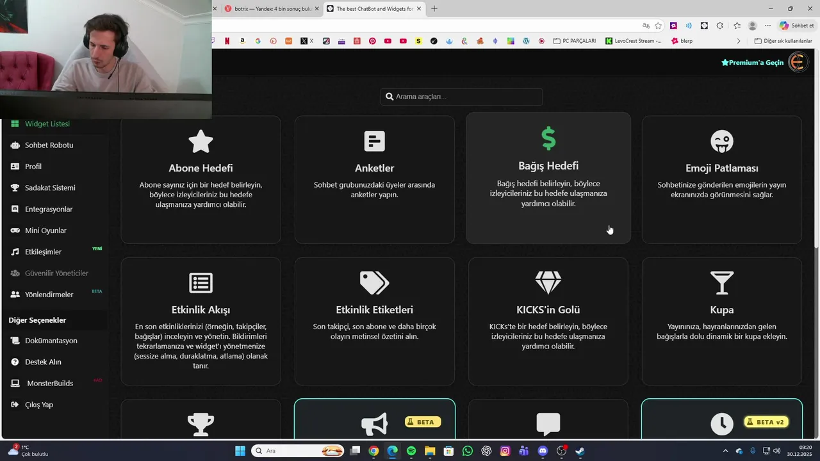Open Spotify from the taskbar
This screenshot has width=820, height=461.
pyautogui.click(x=411, y=451)
